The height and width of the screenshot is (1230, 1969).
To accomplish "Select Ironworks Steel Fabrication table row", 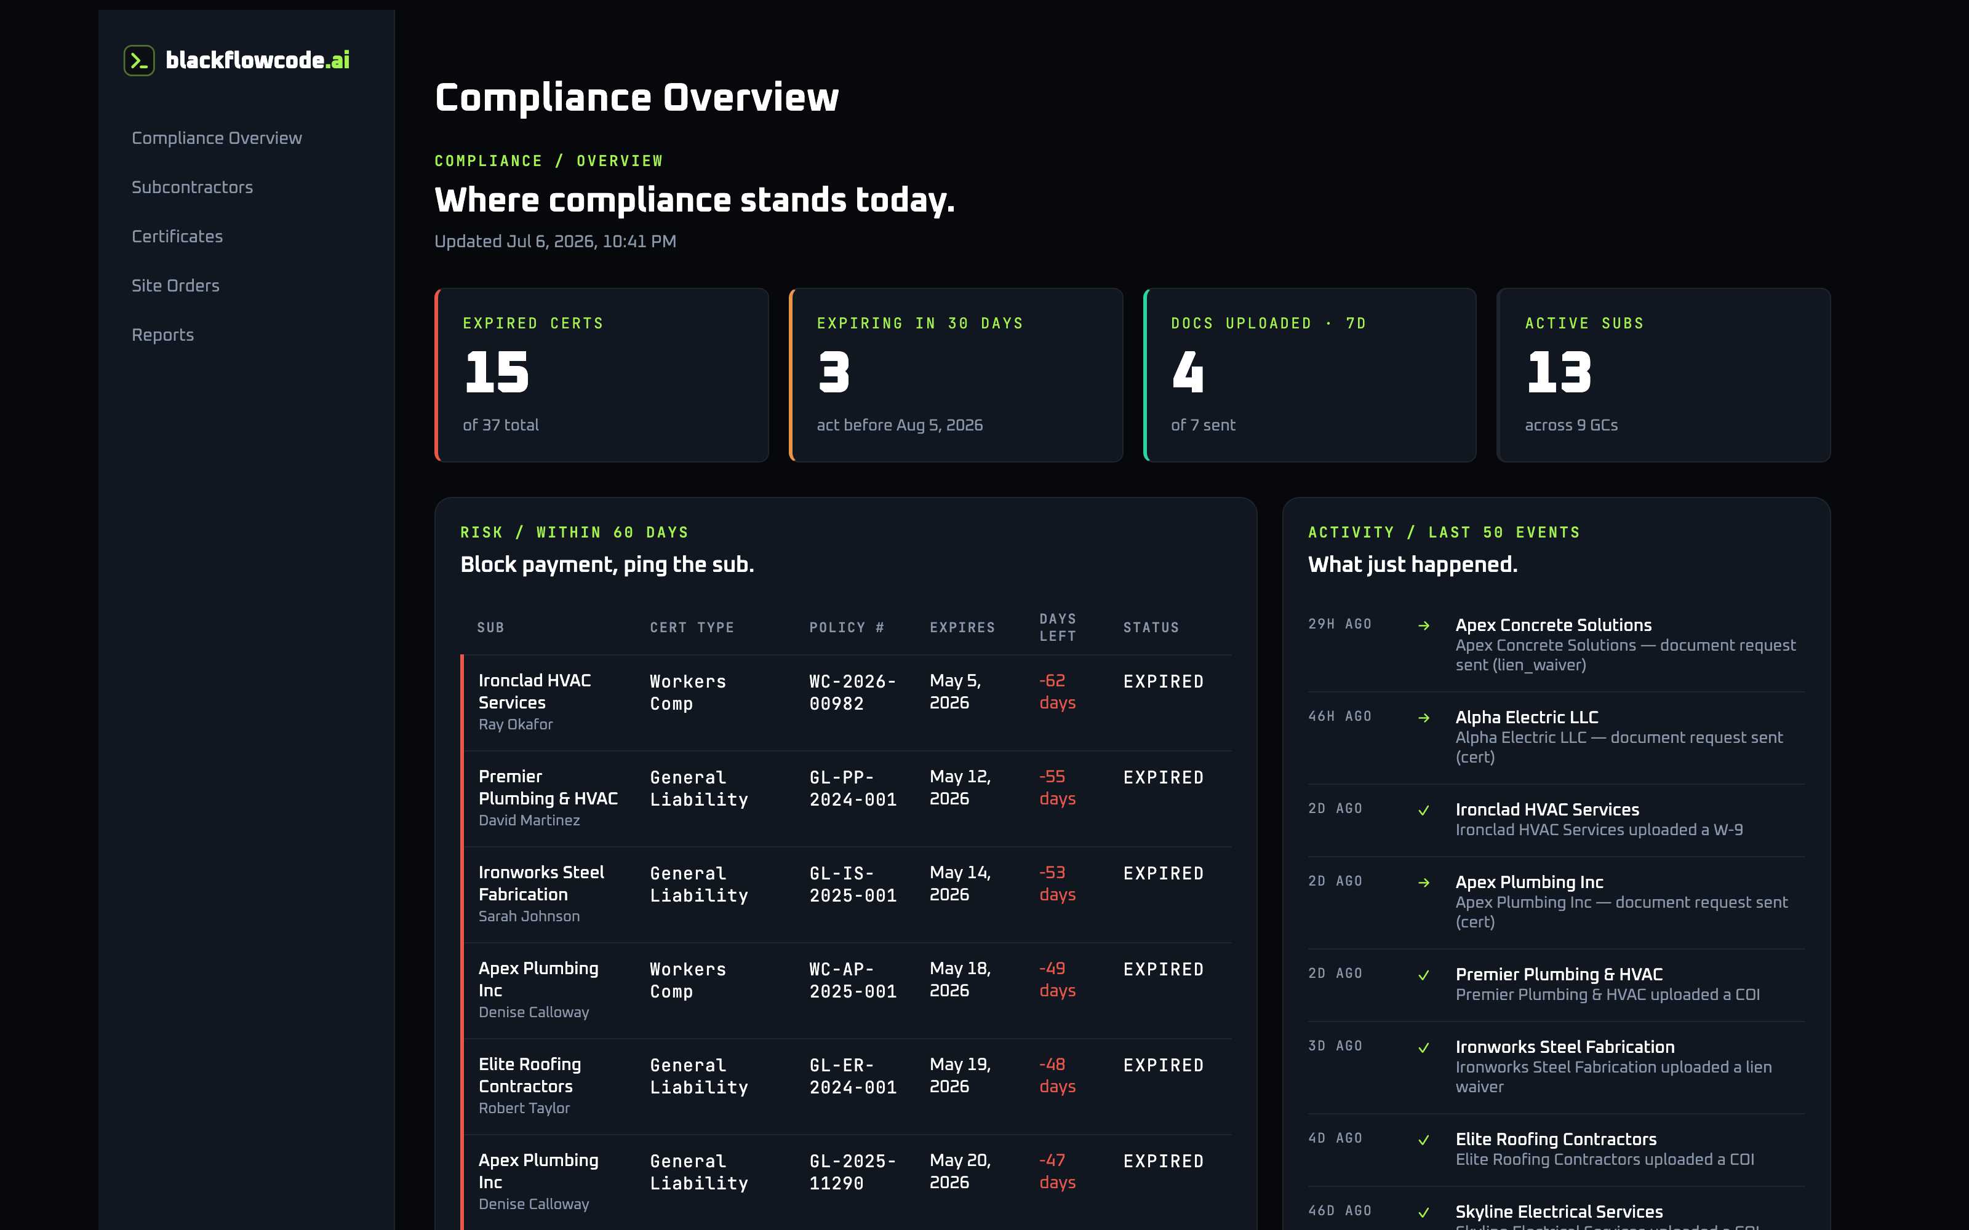I will pos(847,895).
